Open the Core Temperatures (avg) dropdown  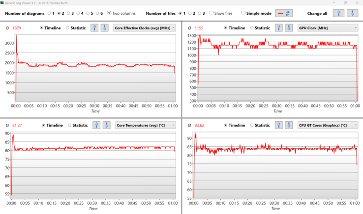(146, 125)
